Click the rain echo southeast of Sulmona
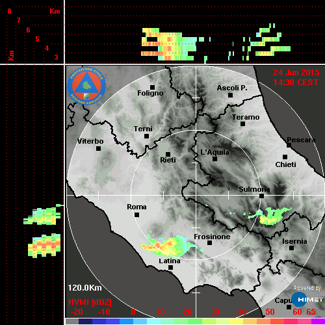325x325 pixels. pos(270,216)
